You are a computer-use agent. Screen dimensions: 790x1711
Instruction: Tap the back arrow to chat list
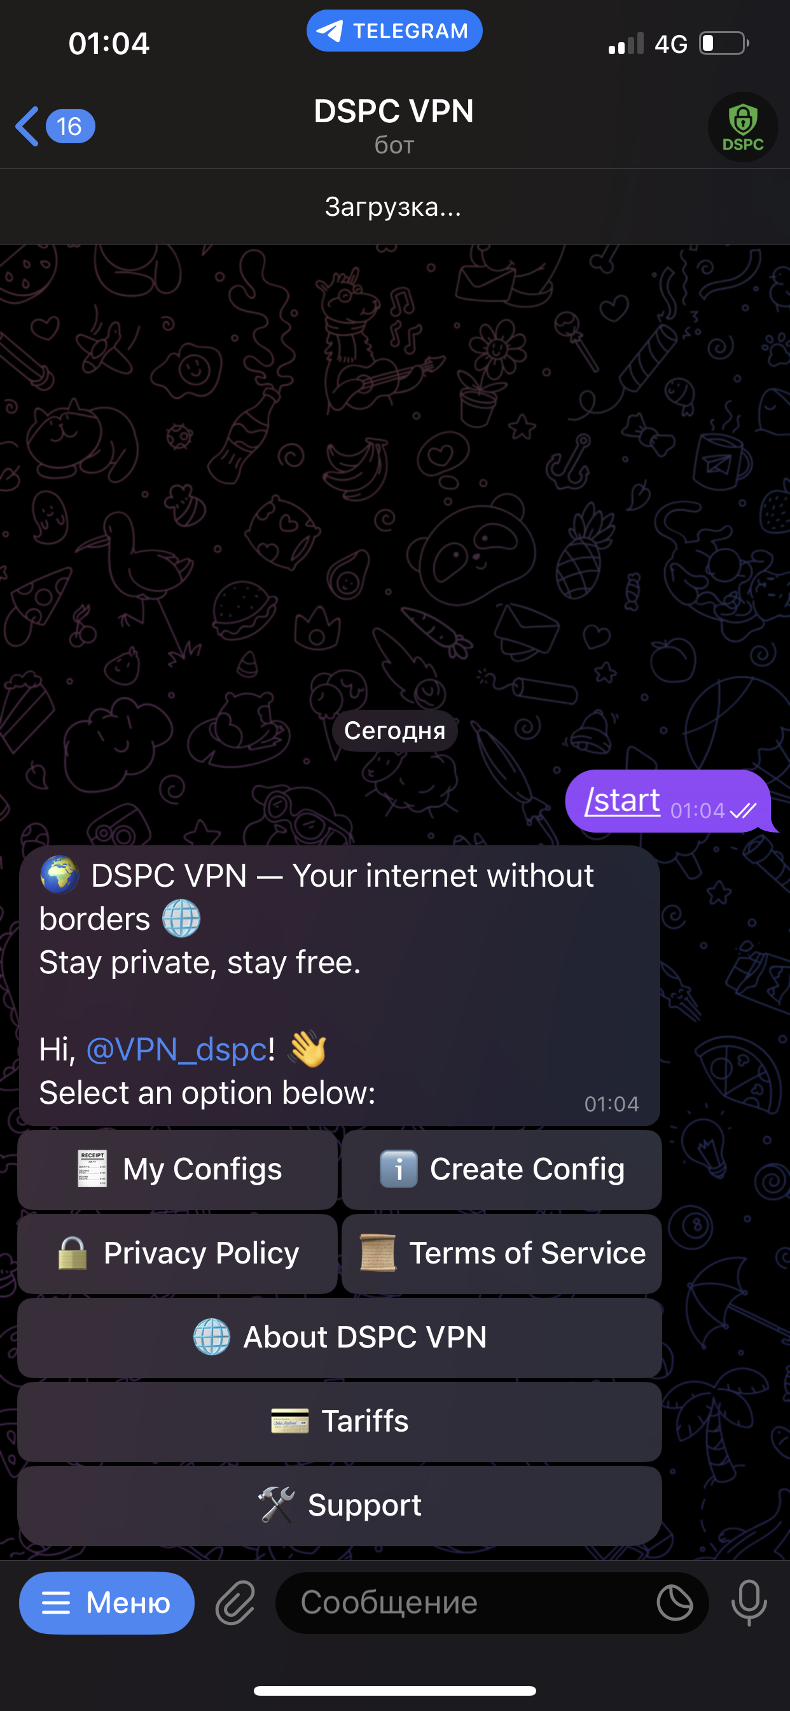28,126
